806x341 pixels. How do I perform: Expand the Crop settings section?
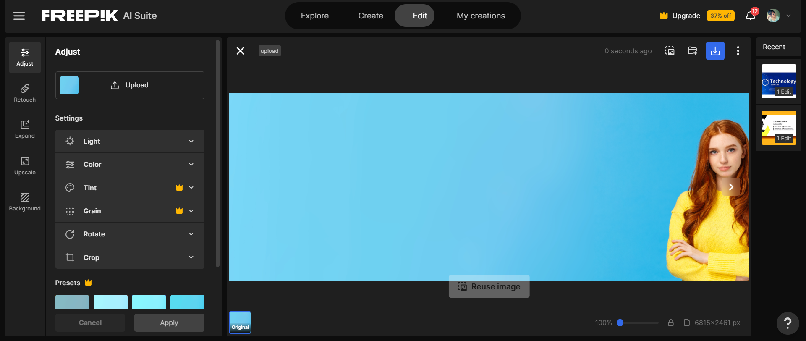tap(130, 257)
